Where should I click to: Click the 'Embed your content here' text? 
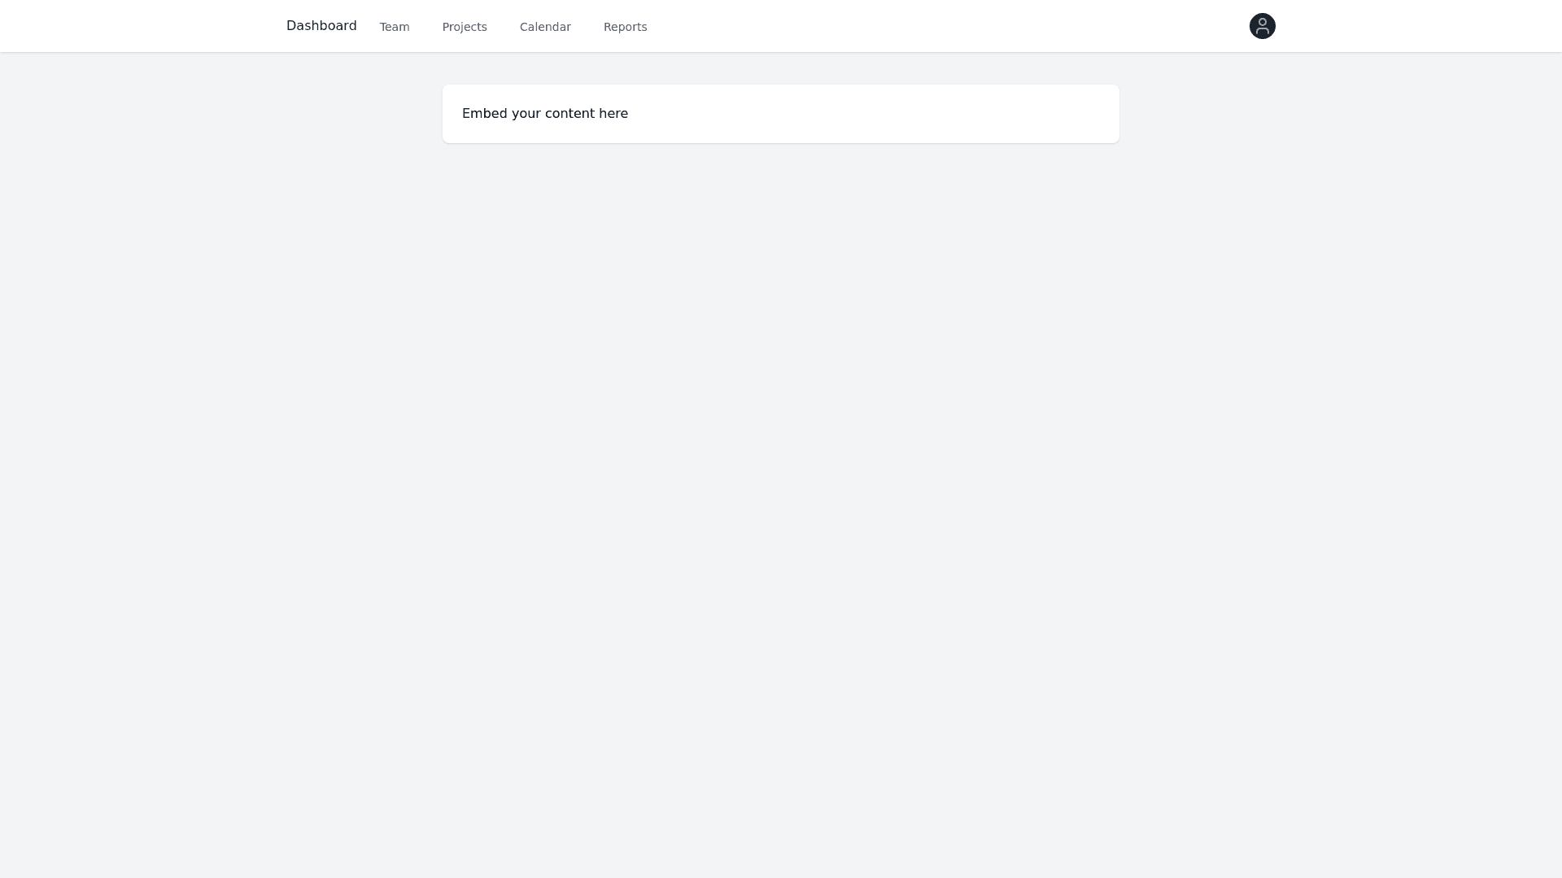coord(545,114)
